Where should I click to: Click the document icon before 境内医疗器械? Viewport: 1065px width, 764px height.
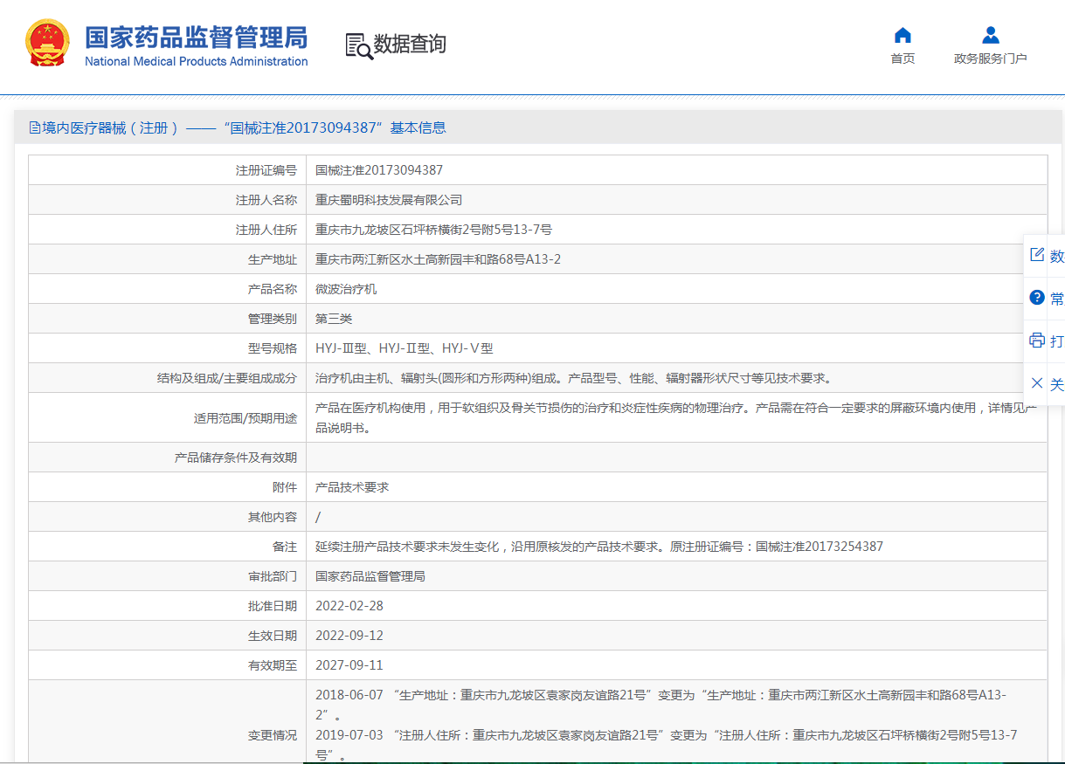35,128
